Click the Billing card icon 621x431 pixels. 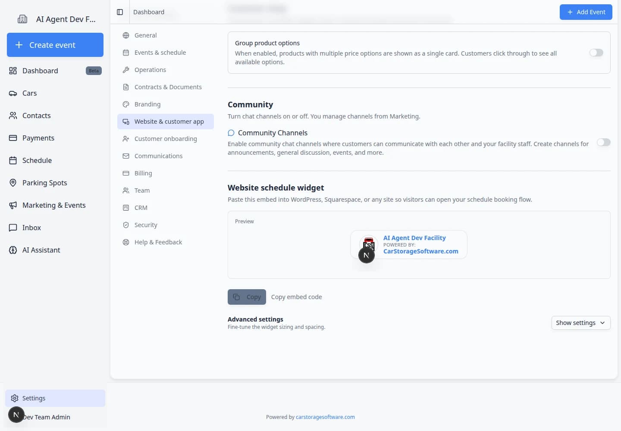pyautogui.click(x=126, y=173)
